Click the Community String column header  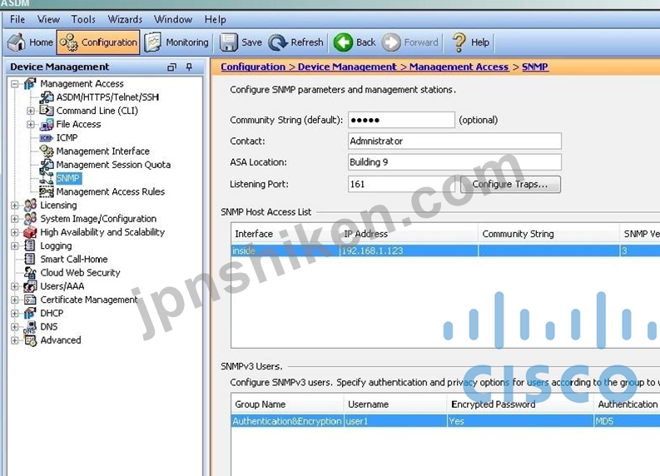[x=548, y=234]
